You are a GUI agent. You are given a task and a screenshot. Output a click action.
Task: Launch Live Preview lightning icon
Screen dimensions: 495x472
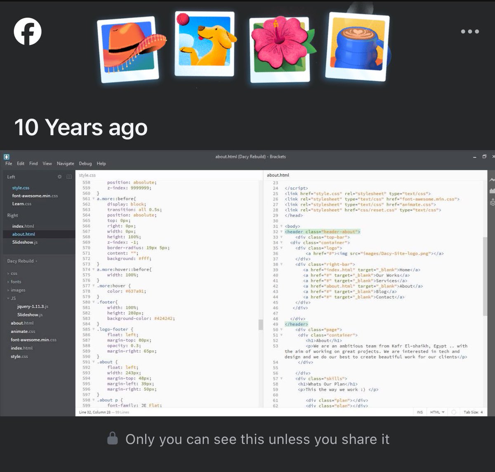click(x=492, y=180)
